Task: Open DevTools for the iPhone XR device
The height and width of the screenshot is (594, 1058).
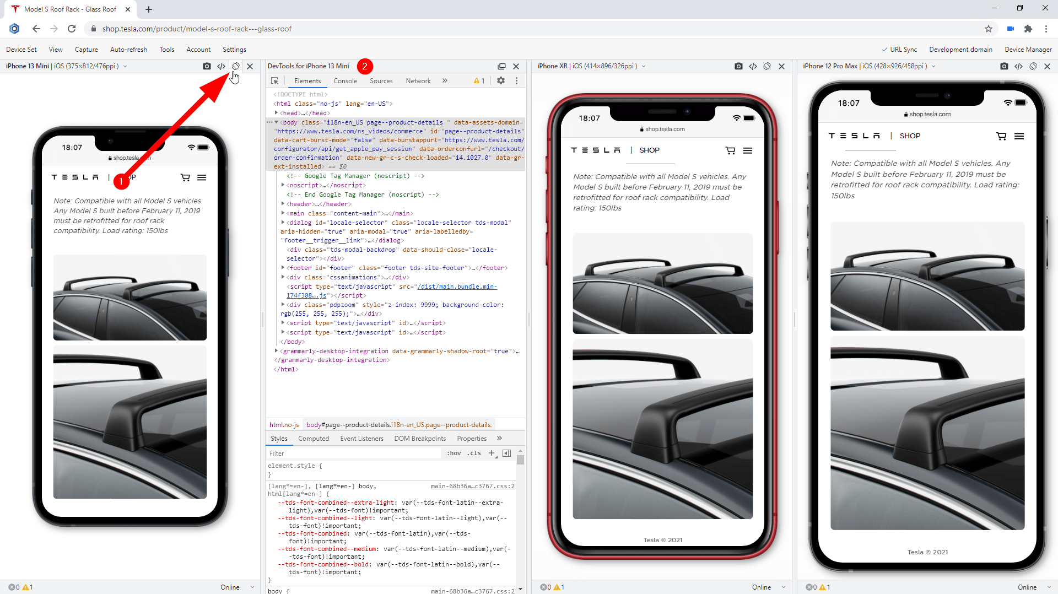Action: click(753, 66)
